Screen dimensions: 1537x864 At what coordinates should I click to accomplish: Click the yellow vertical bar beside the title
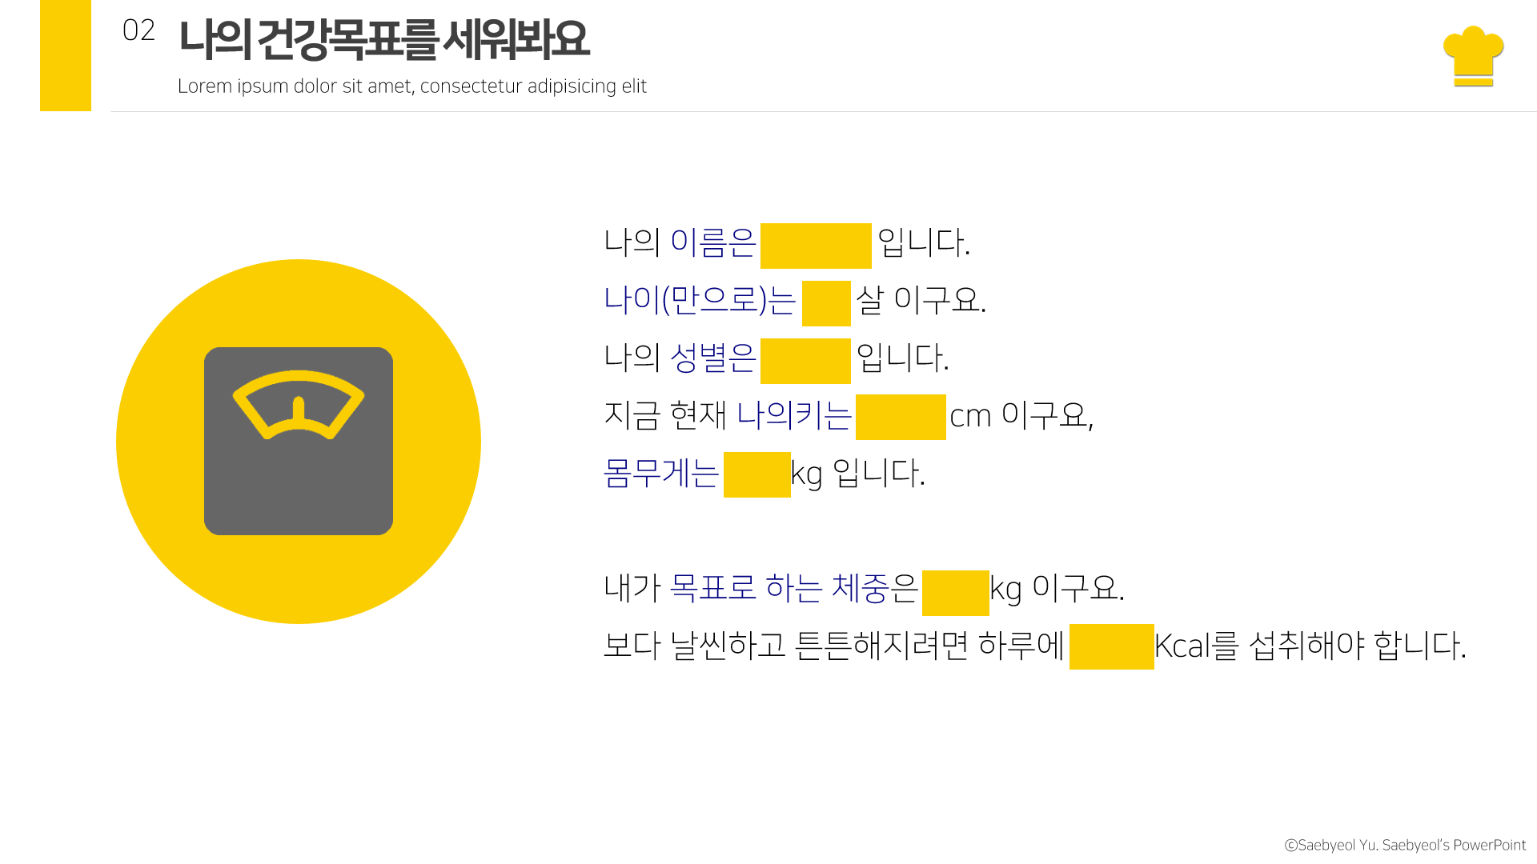coord(65,55)
